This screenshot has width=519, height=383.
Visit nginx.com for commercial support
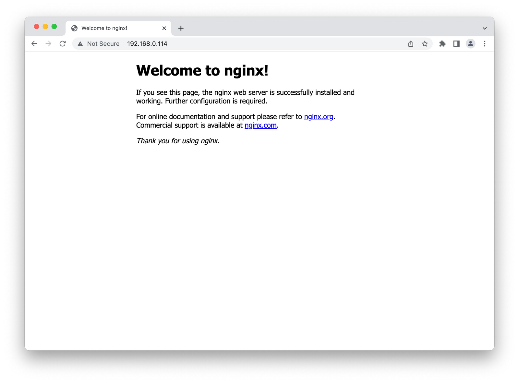pyautogui.click(x=260, y=125)
